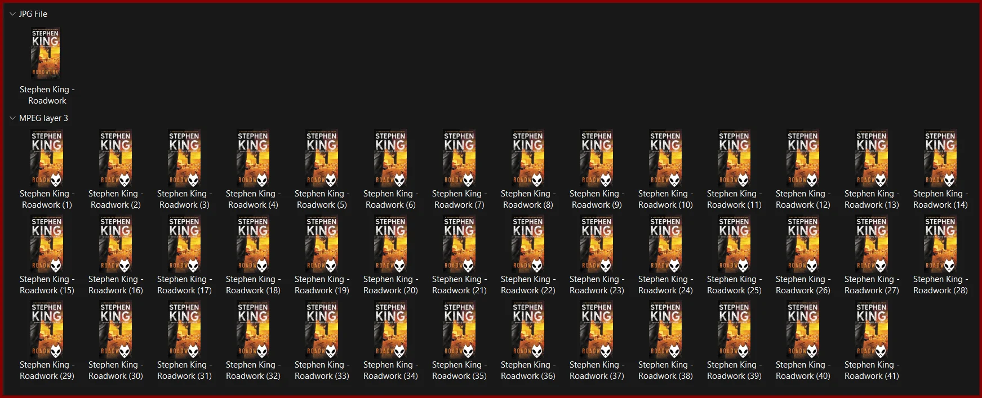Click the Roadwork (34) file name
This screenshot has height=398, width=982.
pos(390,370)
